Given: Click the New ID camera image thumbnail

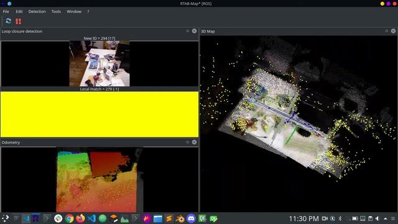Looking at the screenshot, I should 99,63.
